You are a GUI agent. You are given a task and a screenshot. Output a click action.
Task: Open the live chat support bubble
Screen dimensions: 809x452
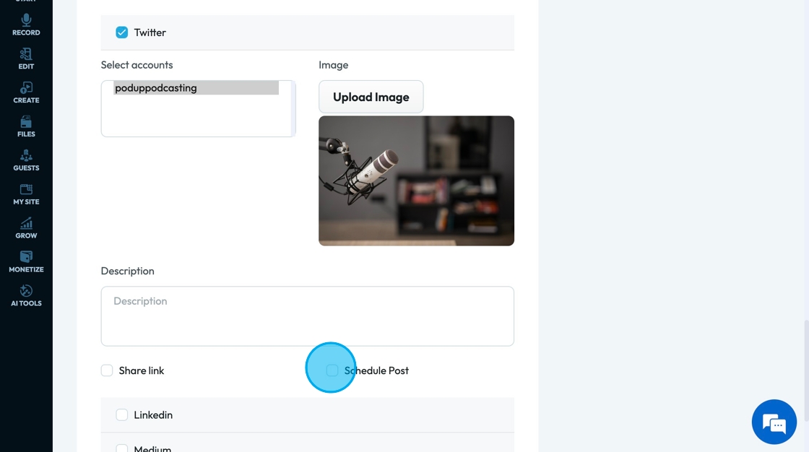coord(774,422)
